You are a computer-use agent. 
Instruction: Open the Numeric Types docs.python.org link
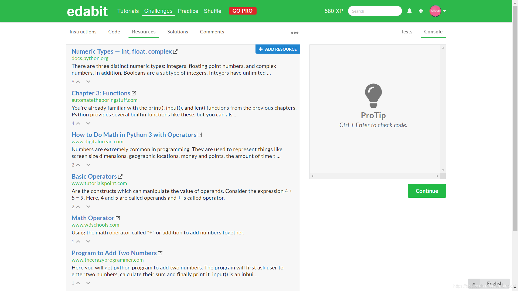(121, 51)
